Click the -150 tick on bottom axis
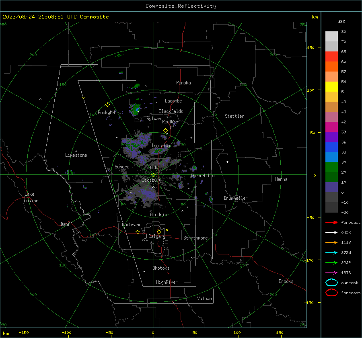The height and width of the screenshot is (338, 362). click(x=24, y=333)
